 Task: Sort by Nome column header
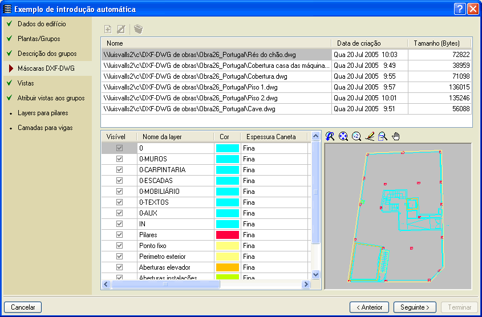tap(216, 43)
